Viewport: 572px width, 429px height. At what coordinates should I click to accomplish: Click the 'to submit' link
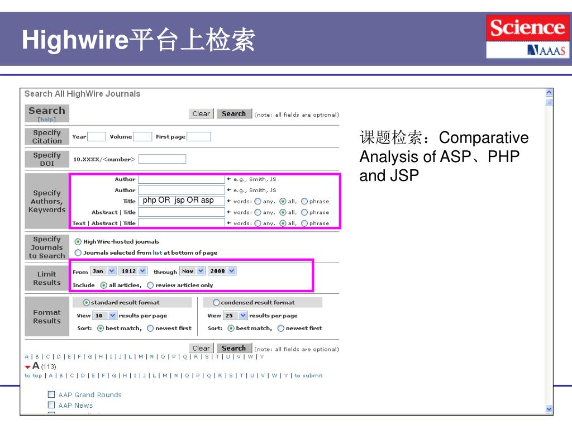[308, 375]
